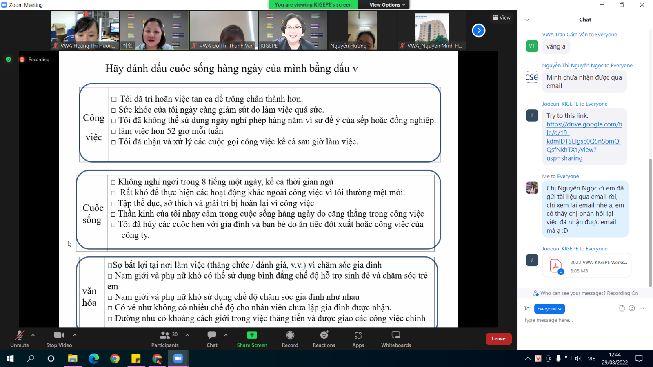Select VWA Đỗ Thị Thanh Vân video thumbnail
This screenshot has width=653, height=367.
point(224,31)
